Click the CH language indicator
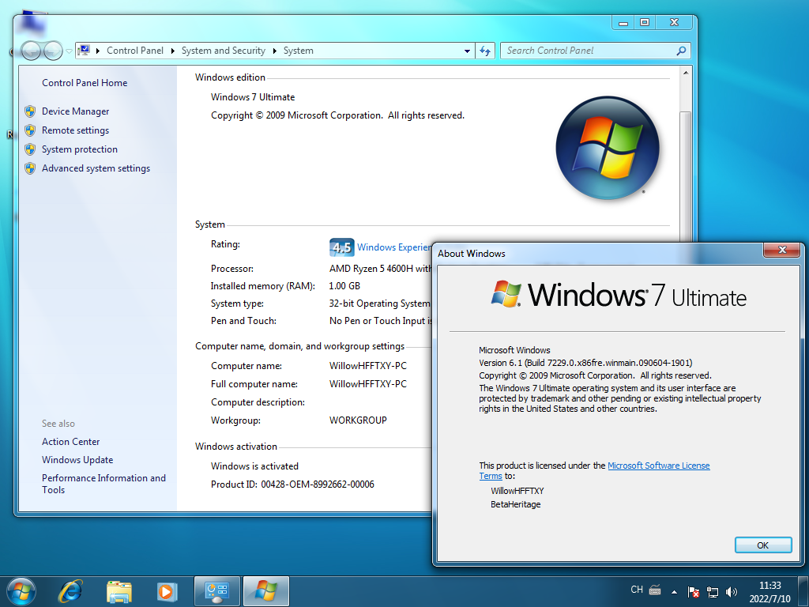The width and height of the screenshot is (809, 607). coord(637,590)
